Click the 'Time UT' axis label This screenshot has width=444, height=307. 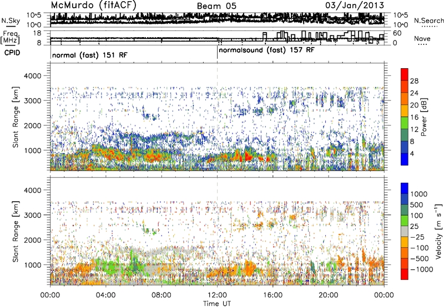[217, 304]
